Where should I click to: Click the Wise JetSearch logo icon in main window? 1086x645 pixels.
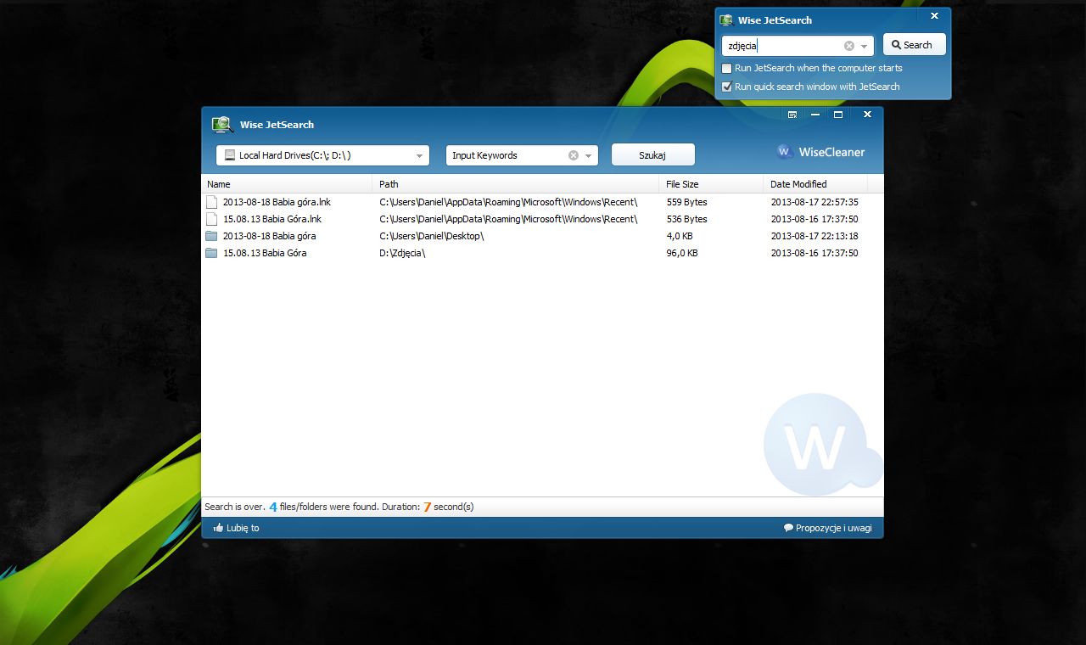pyautogui.click(x=222, y=125)
